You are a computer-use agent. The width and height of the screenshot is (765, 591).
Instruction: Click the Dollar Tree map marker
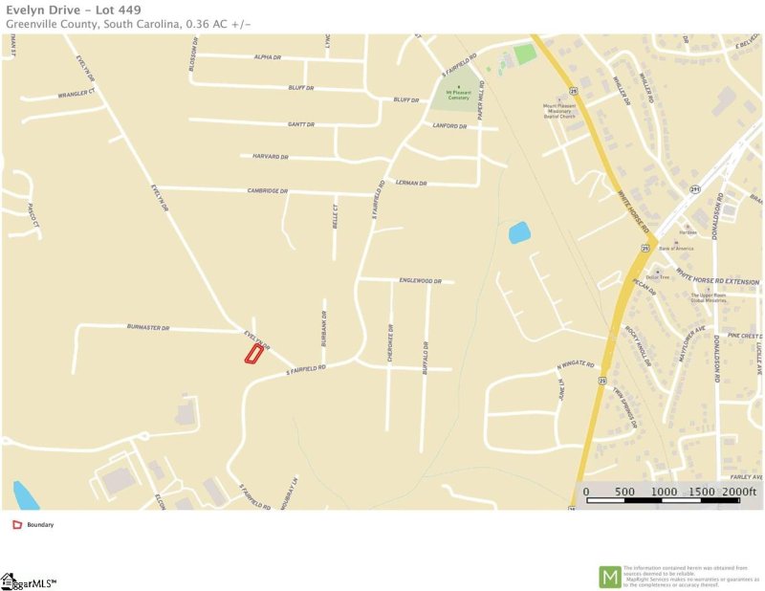pos(657,273)
